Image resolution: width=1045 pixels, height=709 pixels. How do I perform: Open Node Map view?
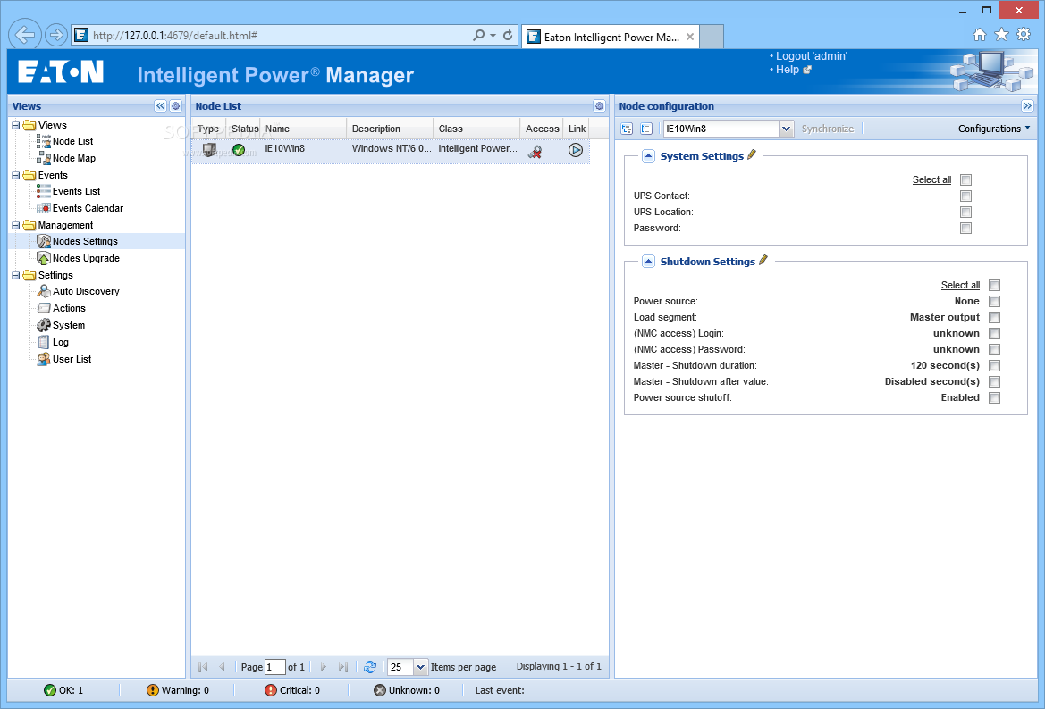click(73, 158)
